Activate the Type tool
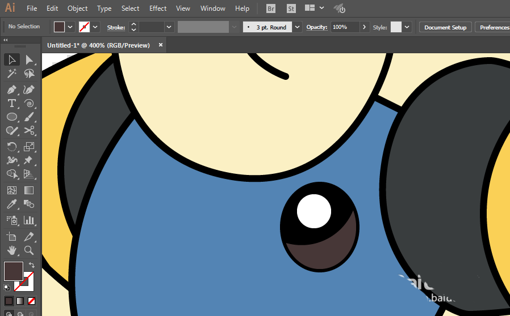This screenshot has width=510, height=316. click(12, 103)
